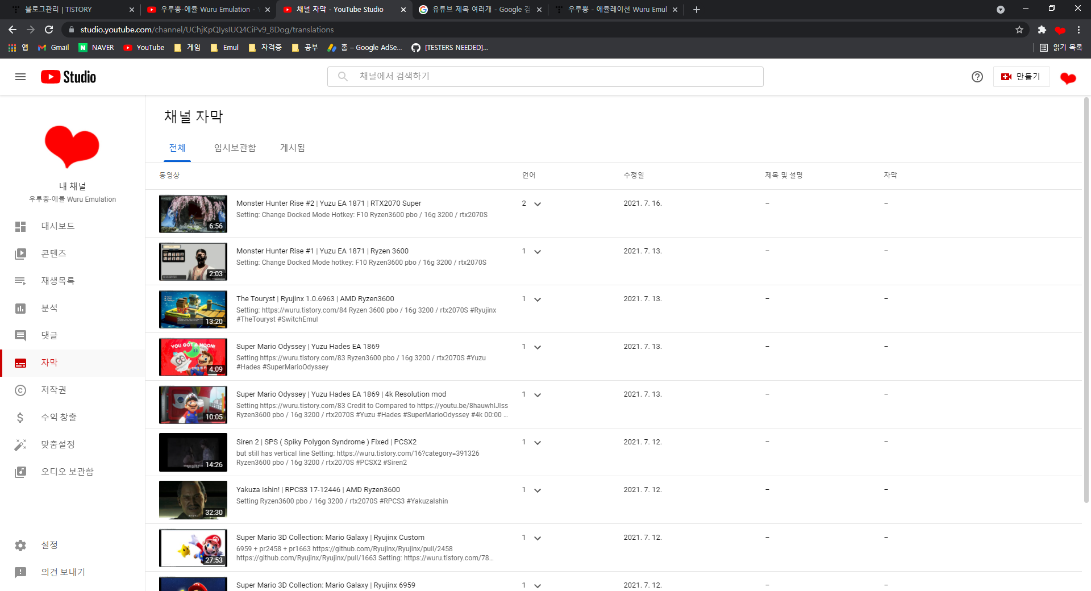1091x591 pixels.
Task: Switch to the Published (게시됨) tab
Action: (292, 148)
